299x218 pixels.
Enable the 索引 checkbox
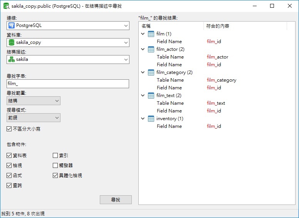pos(55,156)
